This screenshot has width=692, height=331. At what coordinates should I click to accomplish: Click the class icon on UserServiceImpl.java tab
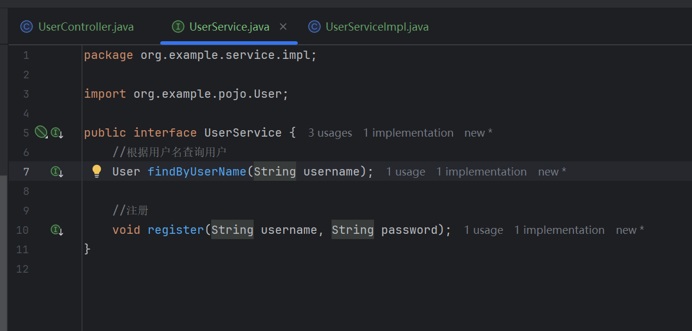(x=314, y=27)
